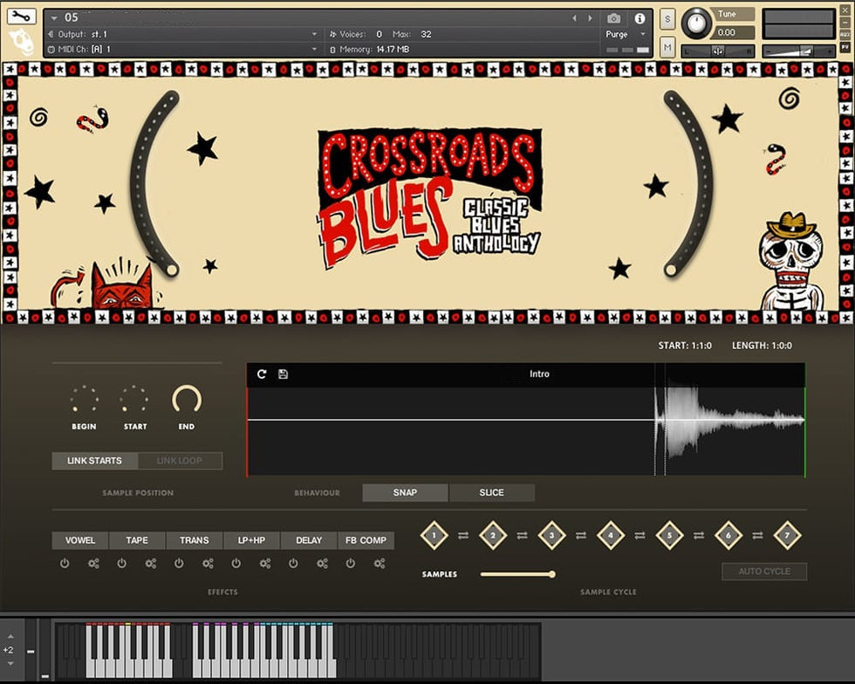Screen dimensions: 855x684
Task: Click the save icon above waveform
Action: [x=283, y=374]
